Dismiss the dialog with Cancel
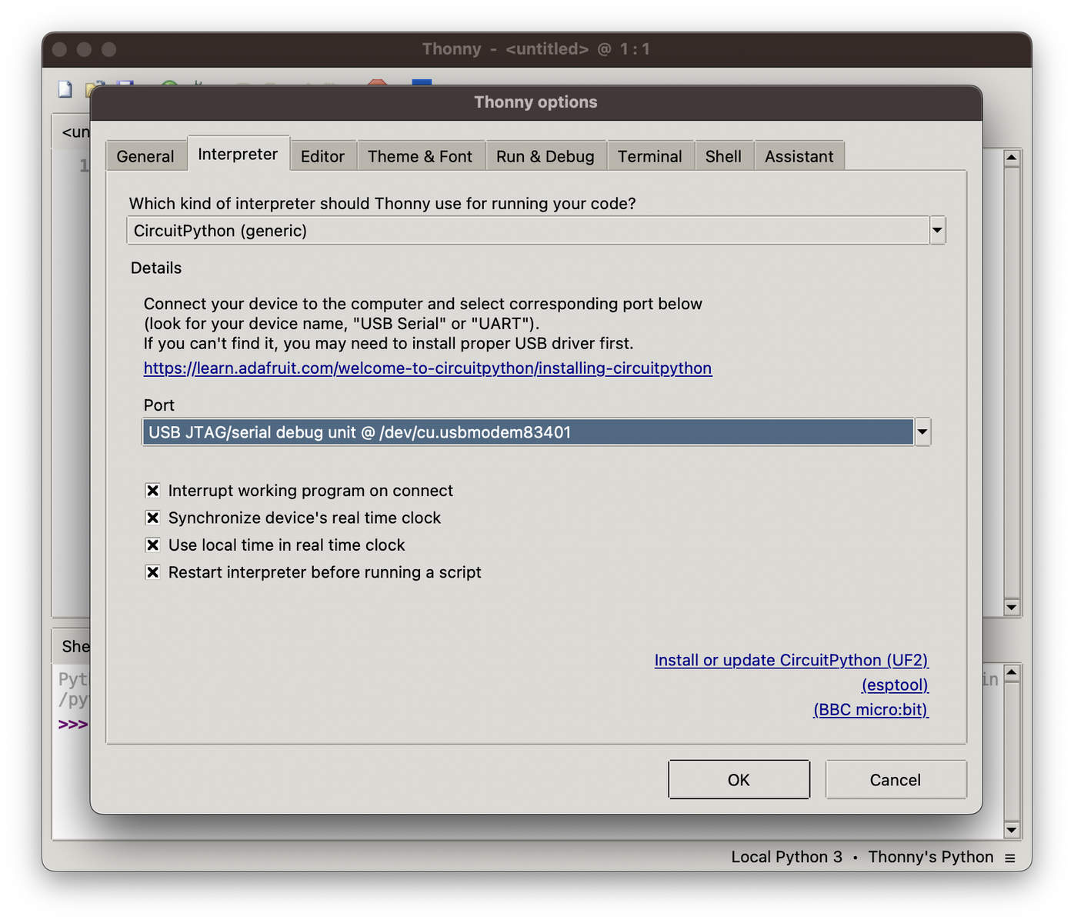Image resolution: width=1074 pixels, height=923 pixels. coord(896,780)
